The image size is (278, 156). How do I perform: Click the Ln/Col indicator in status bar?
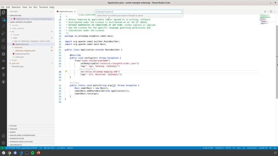pos(208,148)
